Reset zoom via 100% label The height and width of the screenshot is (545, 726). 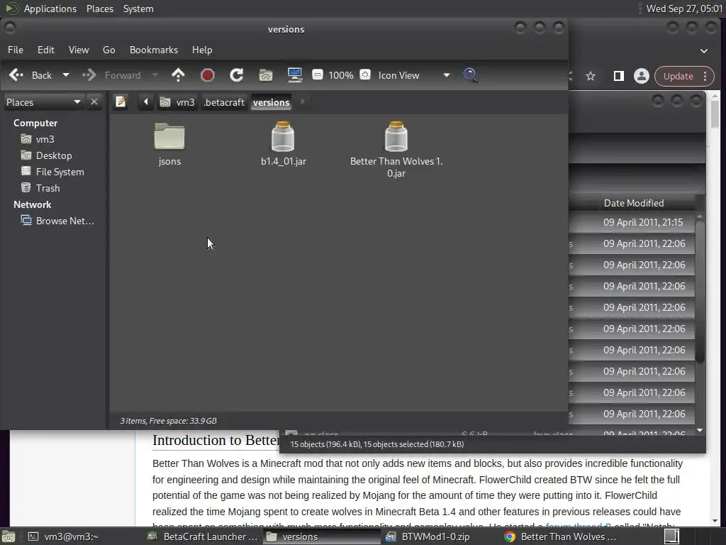pos(341,75)
